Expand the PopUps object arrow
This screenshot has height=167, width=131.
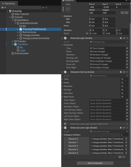(x=13, y=41)
